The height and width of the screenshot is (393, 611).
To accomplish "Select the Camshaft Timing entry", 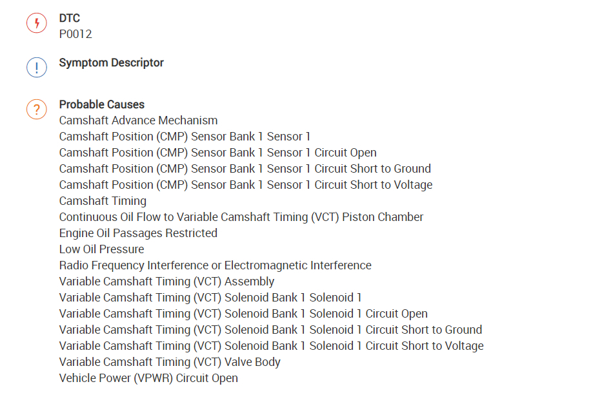I will [x=103, y=201].
